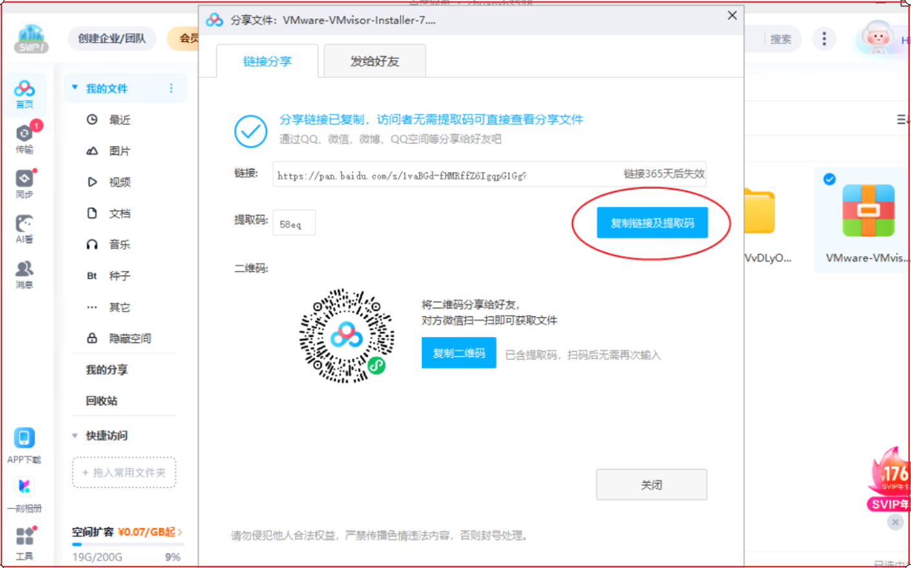Click the 复制二维码 button
The height and width of the screenshot is (568, 911).
tap(459, 353)
